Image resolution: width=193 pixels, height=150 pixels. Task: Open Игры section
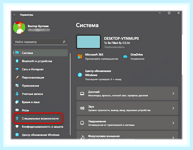[x=25, y=110]
